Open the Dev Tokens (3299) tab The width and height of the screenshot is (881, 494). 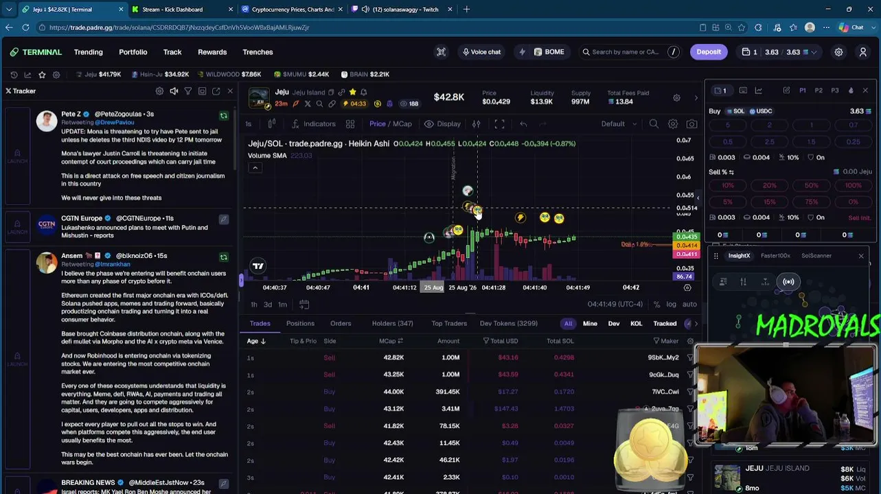509,324
